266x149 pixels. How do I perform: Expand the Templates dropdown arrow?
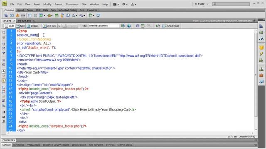[x=94, y=16]
